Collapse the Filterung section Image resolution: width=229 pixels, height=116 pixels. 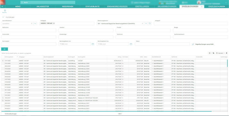[x=3, y=17]
